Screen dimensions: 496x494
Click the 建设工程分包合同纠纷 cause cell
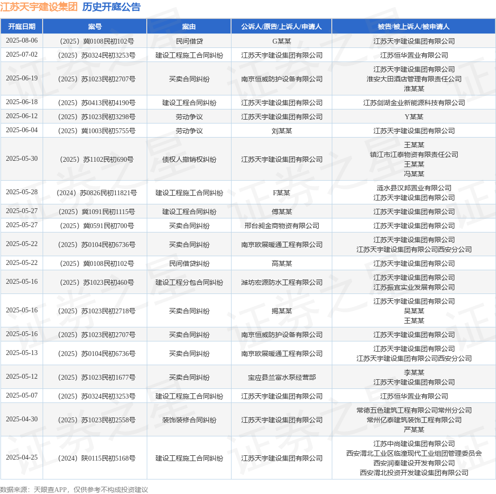tap(189, 282)
